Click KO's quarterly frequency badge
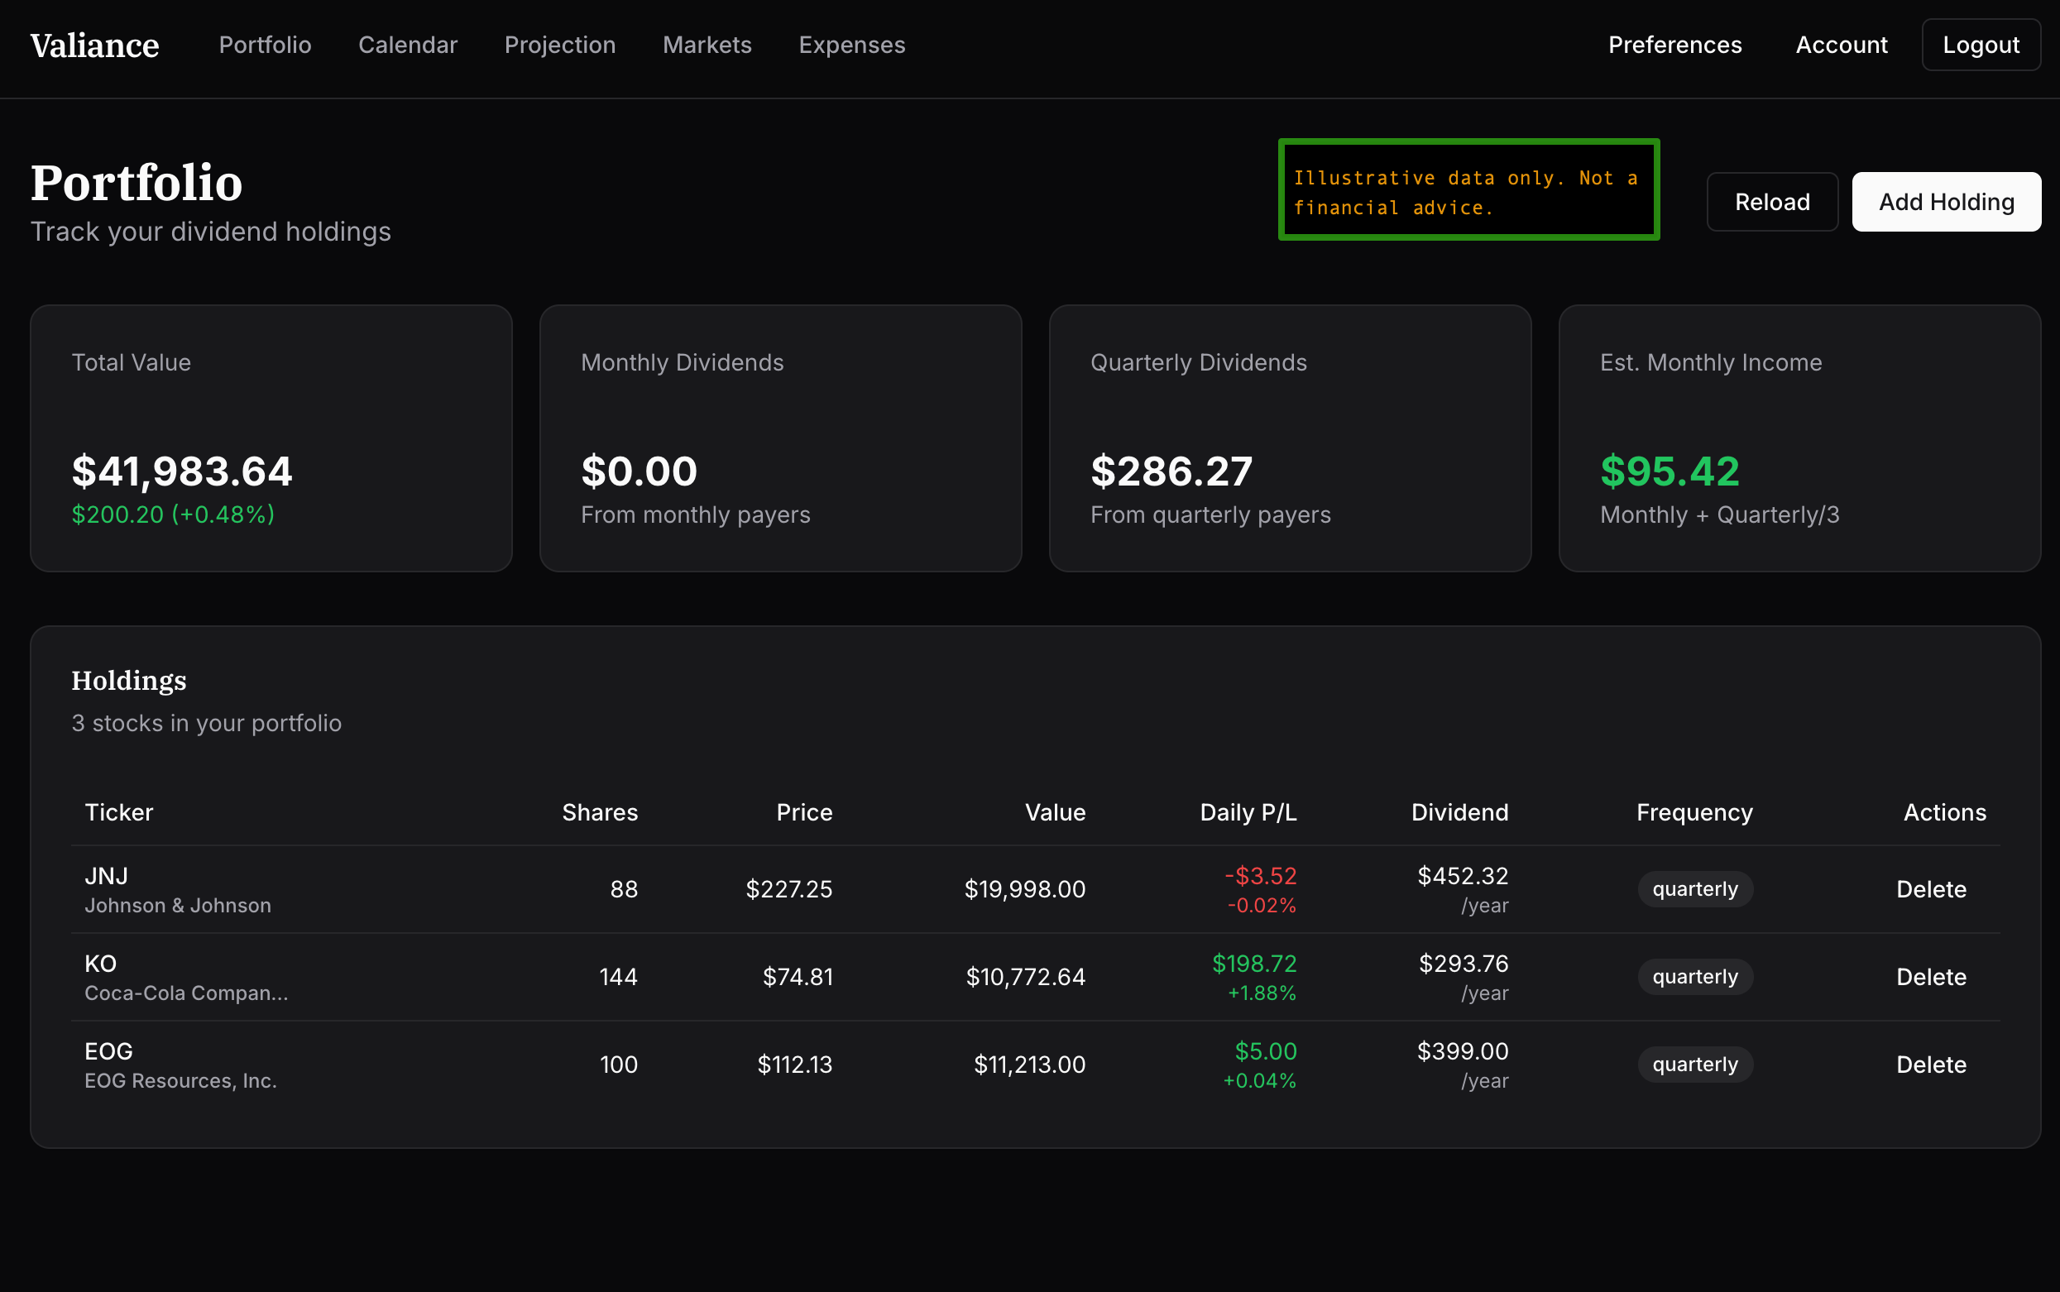This screenshot has width=2060, height=1292. 1694,977
